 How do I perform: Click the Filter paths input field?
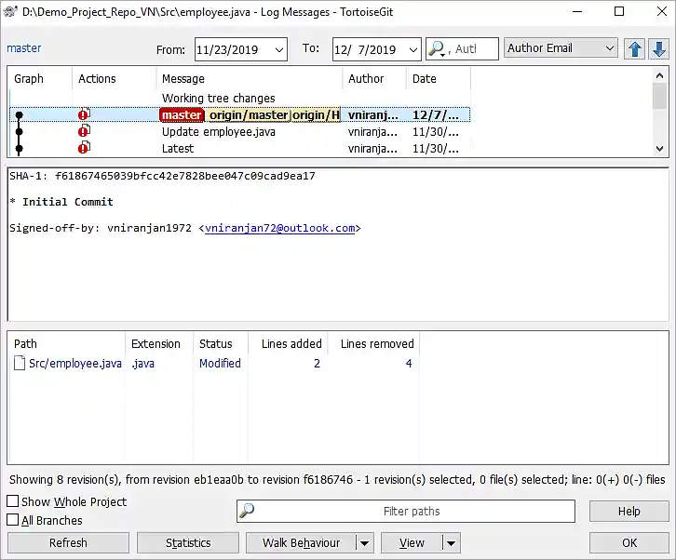coord(412,512)
